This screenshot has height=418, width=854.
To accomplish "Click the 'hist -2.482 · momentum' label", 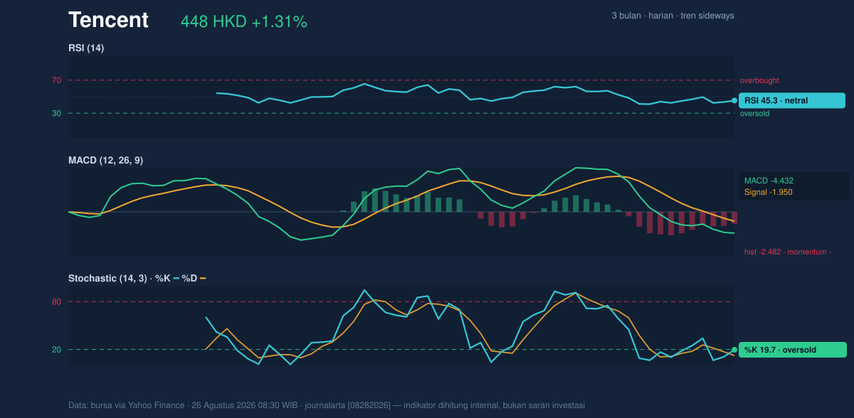I will [788, 252].
